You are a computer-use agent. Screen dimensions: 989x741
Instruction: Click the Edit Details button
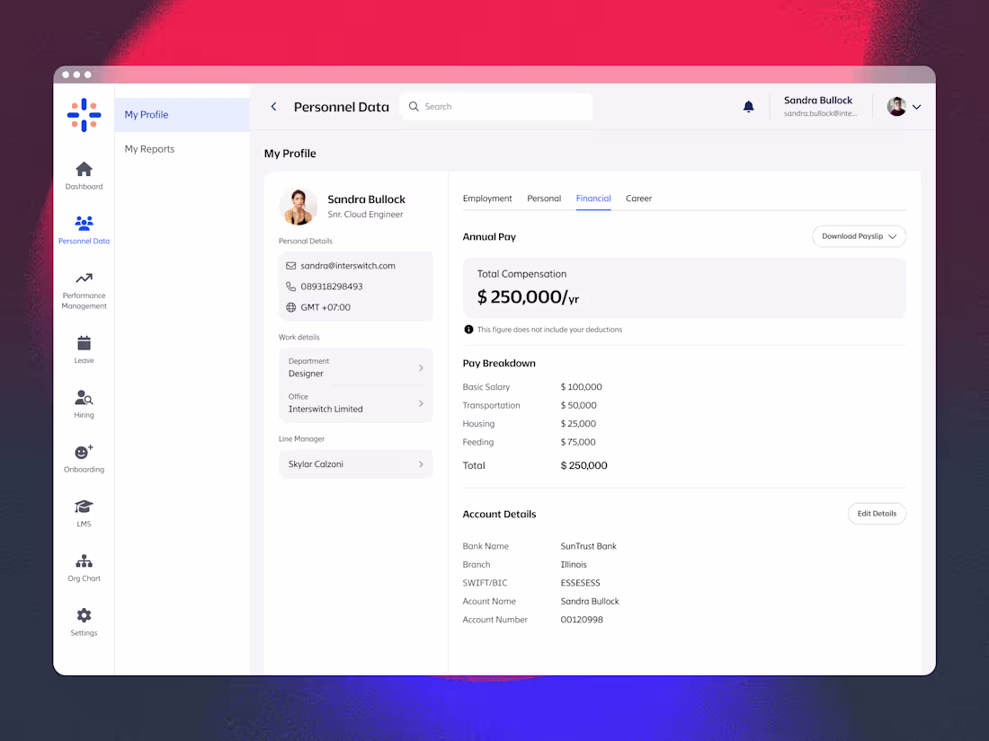click(x=877, y=513)
